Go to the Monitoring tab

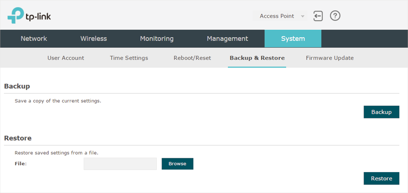(157, 39)
